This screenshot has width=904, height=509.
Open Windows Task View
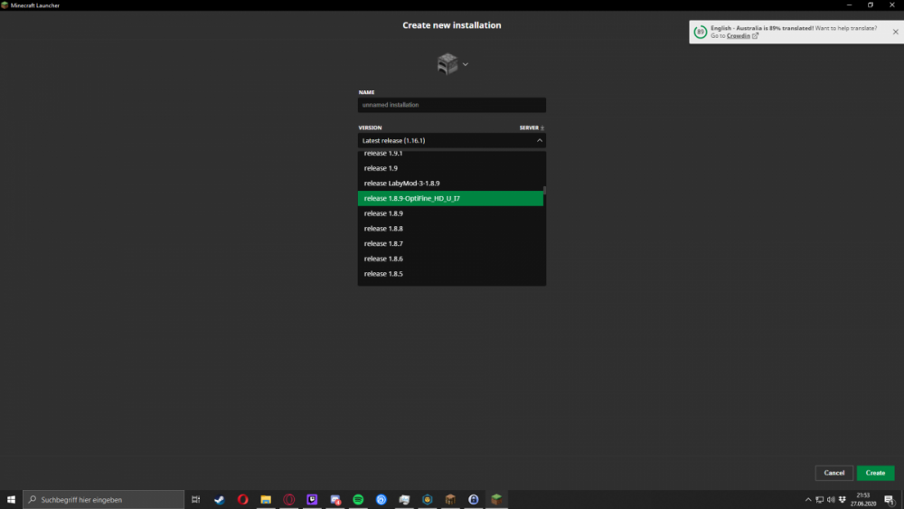tap(196, 499)
